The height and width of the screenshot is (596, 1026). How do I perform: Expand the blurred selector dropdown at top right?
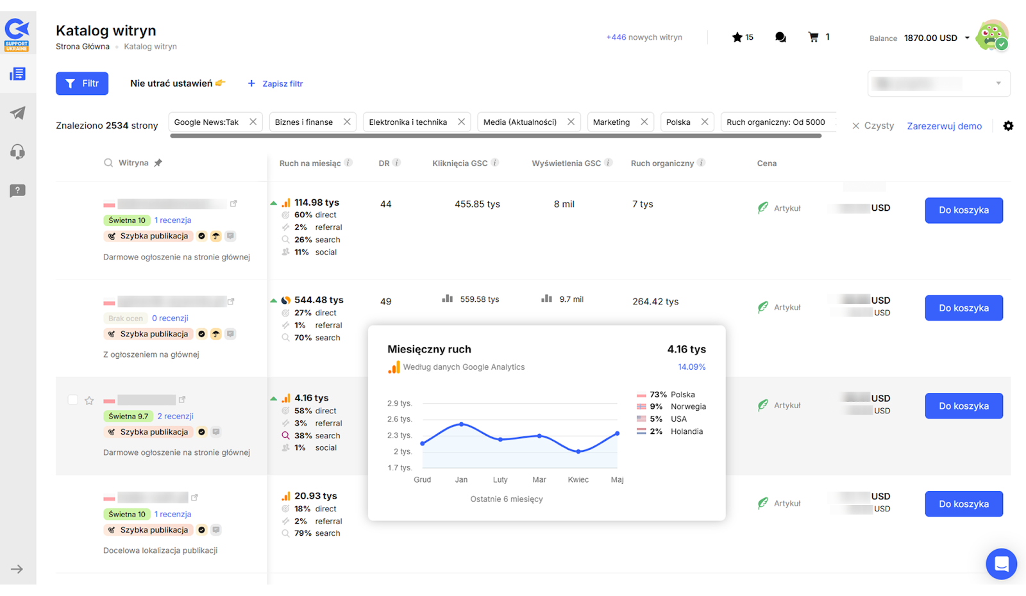pos(998,83)
